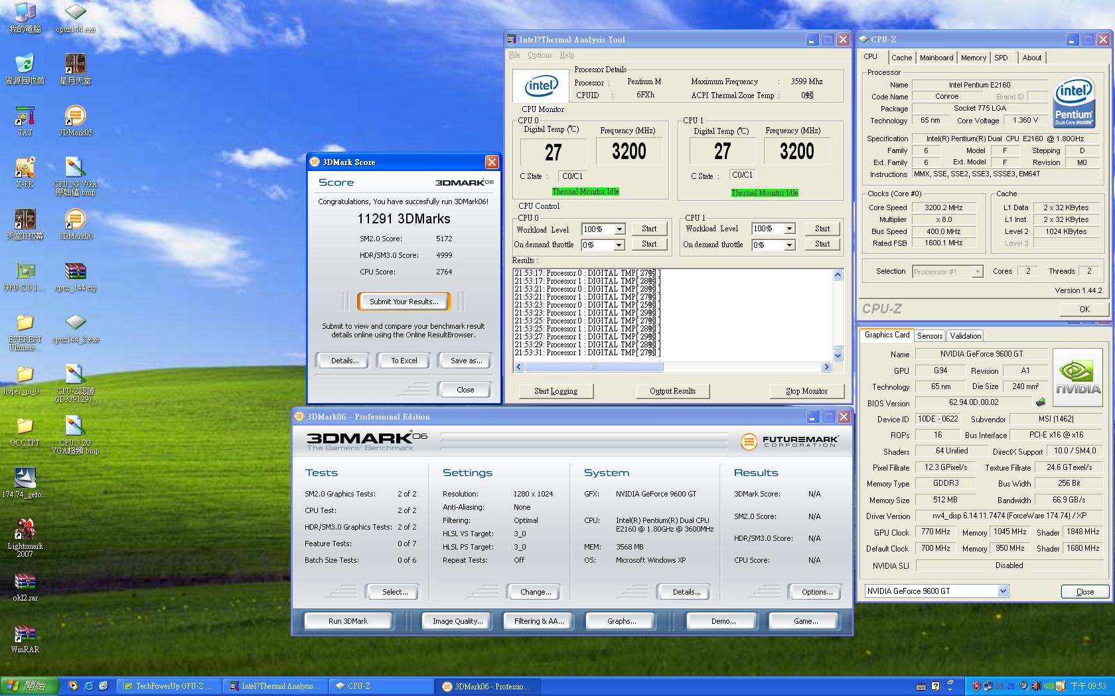Launch Windows Media Player from quick launch
The height and width of the screenshot is (696, 1115).
pos(73,686)
